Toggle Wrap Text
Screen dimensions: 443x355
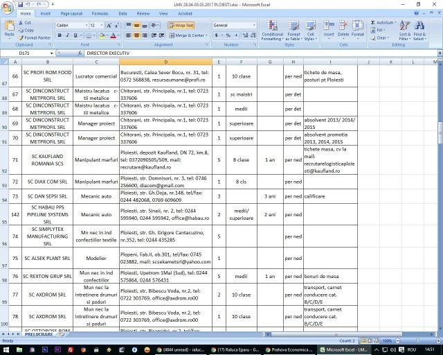coord(181,25)
